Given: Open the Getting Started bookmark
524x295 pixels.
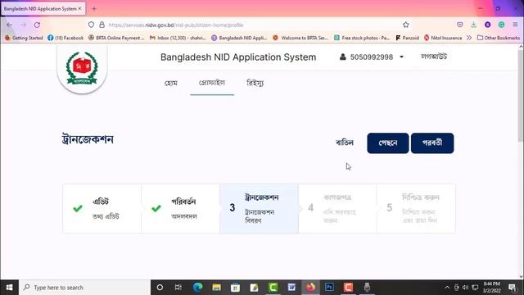Looking at the screenshot, I should [x=24, y=38].
